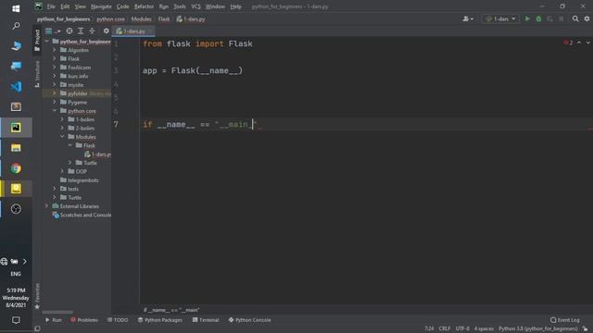Viewport: 593px width, 333px height.
Task: Click the Project panel horizontal scrollbar
Action: [x=57, y=313]
